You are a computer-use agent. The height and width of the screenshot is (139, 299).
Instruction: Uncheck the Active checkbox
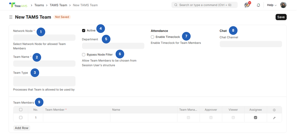[84, 30]
